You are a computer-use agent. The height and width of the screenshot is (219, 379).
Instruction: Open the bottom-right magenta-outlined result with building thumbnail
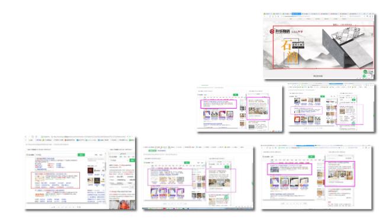(x=290, y=169)
